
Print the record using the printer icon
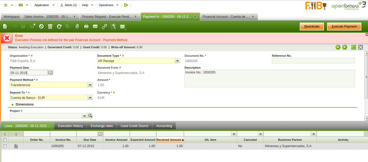click(86, 27)
